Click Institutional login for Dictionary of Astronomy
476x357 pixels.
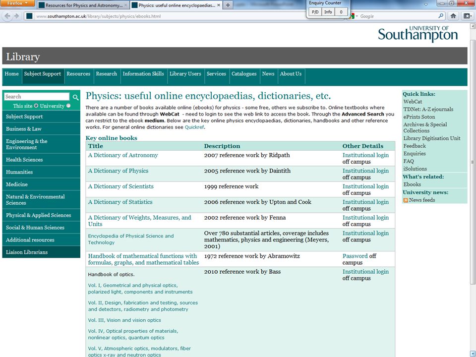(365, 155)
